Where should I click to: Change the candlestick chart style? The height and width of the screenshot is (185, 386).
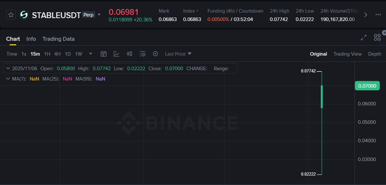click(130, 54)
